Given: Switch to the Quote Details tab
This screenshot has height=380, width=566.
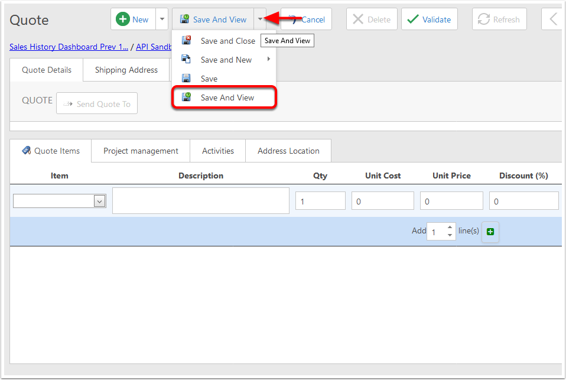Looking at the screenshot, I should pyautogui.click(x=47, y=70).
